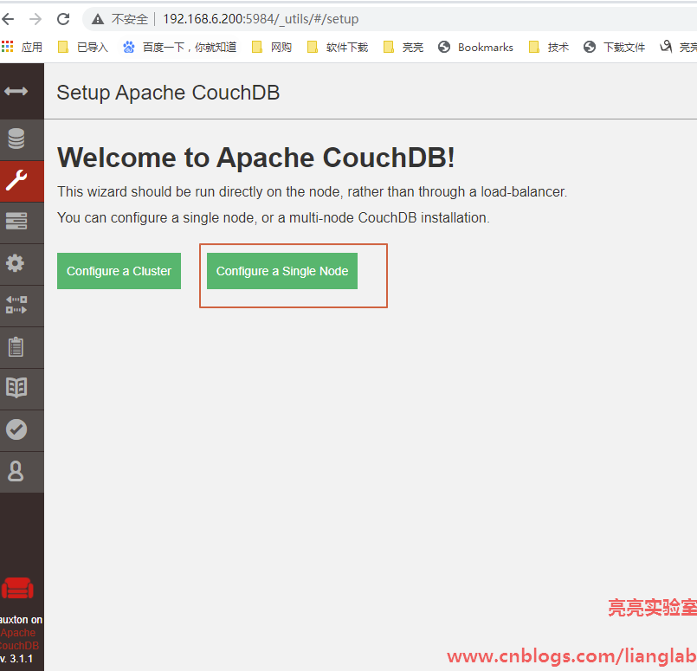This screenshot has height=671, width=697.
Task: Select the Setup wrench icon in sidebar
Action: point(16,180)
